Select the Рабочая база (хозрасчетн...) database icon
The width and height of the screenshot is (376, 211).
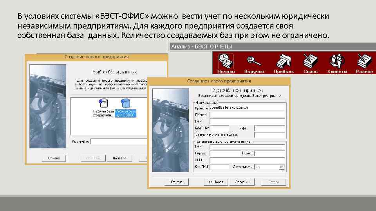[103, 108]
